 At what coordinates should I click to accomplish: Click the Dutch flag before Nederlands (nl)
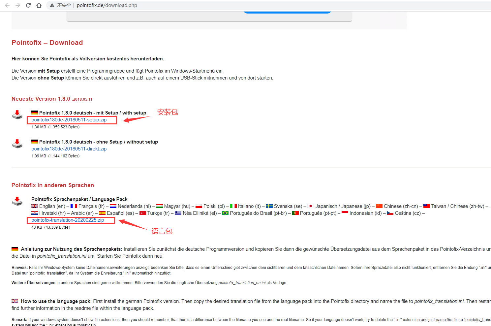(113, 206)
